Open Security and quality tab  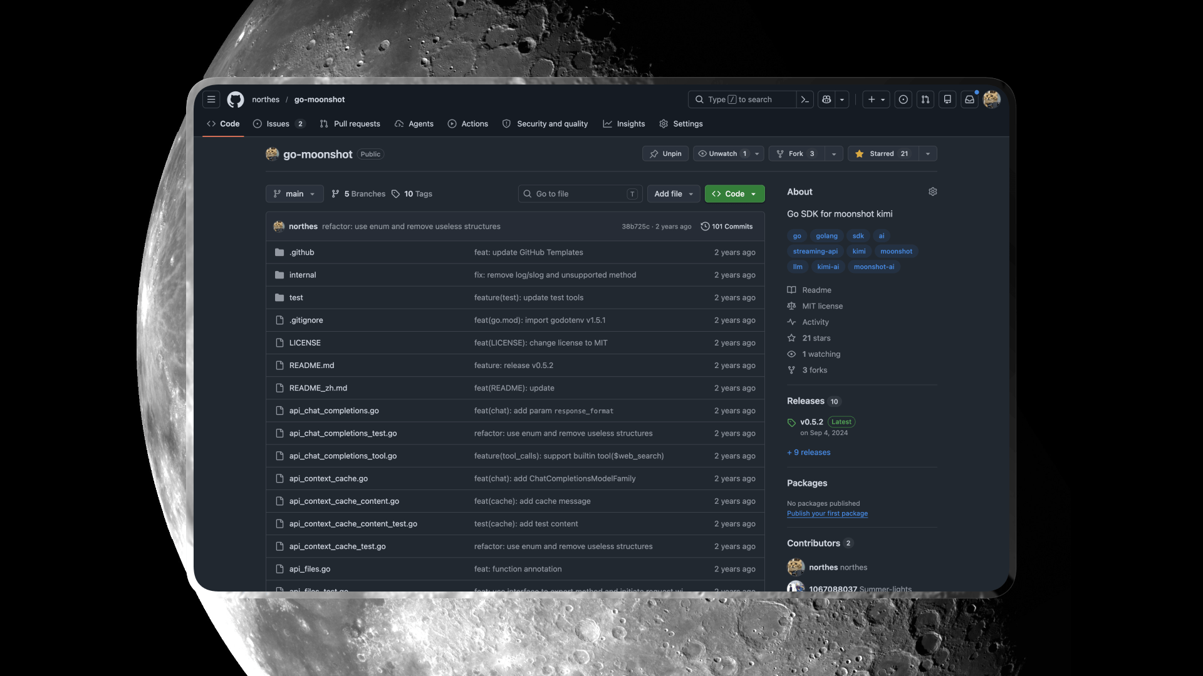pyautogui.click(x=545, y=124)
